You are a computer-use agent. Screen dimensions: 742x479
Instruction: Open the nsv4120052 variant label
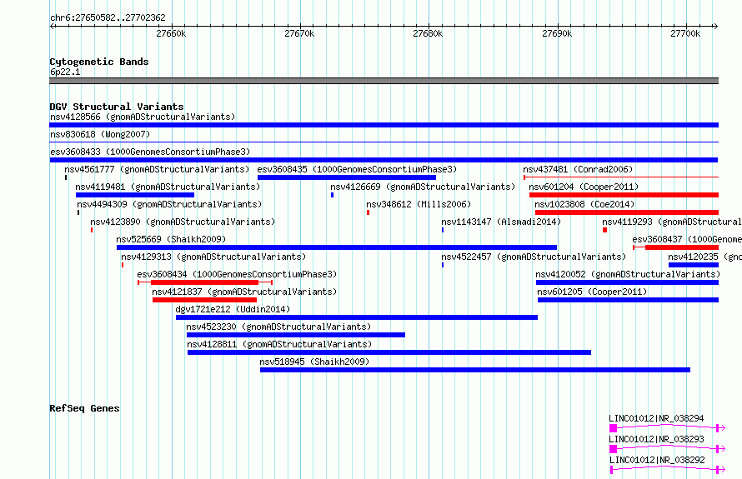[628, 274]
